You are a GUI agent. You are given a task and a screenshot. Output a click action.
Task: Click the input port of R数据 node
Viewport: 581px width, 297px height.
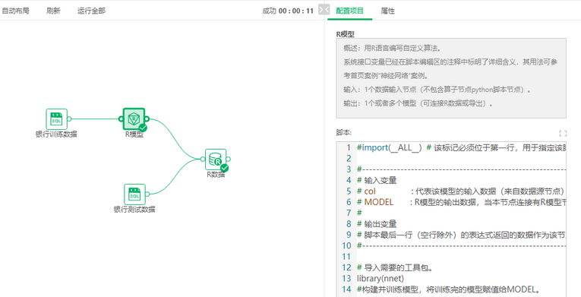click(x=203, y=160)
